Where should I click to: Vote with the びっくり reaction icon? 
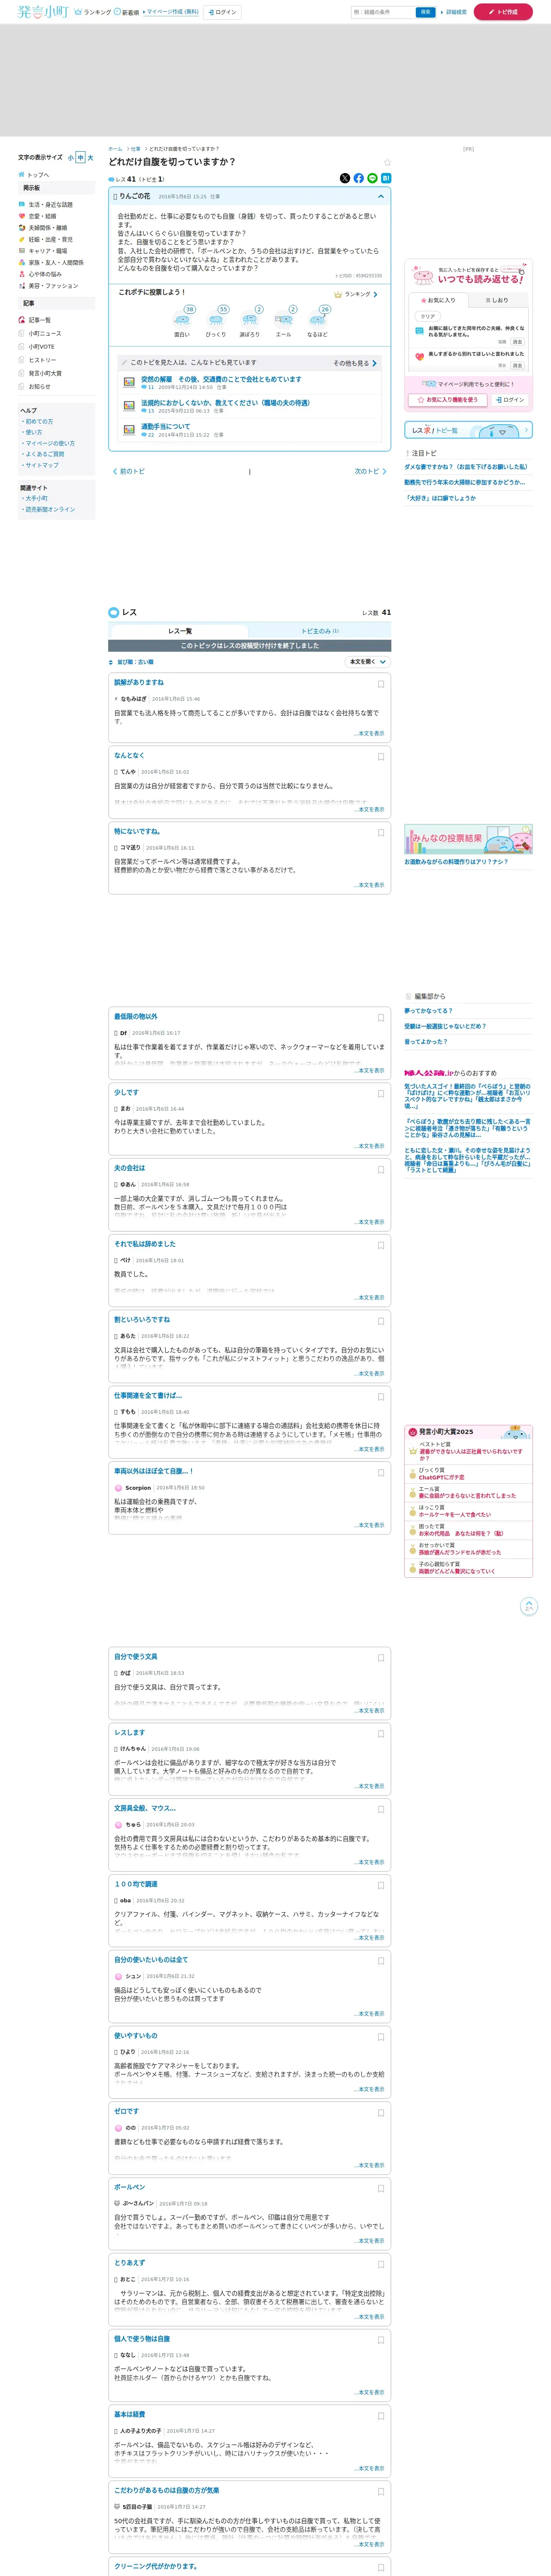(216, 320)
